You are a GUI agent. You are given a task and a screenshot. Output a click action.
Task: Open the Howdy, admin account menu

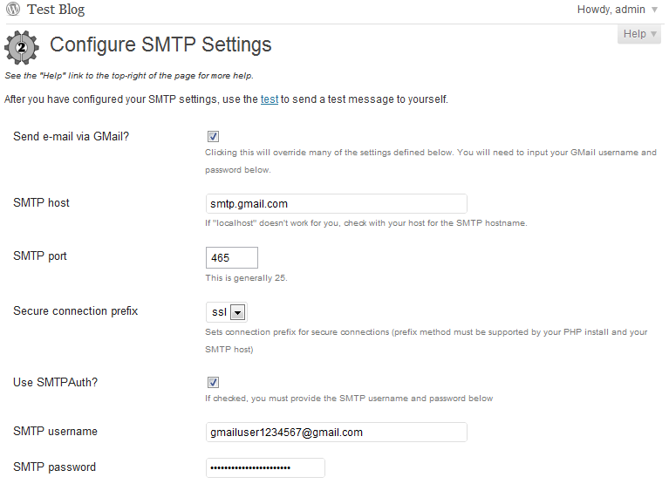(611, 10)
